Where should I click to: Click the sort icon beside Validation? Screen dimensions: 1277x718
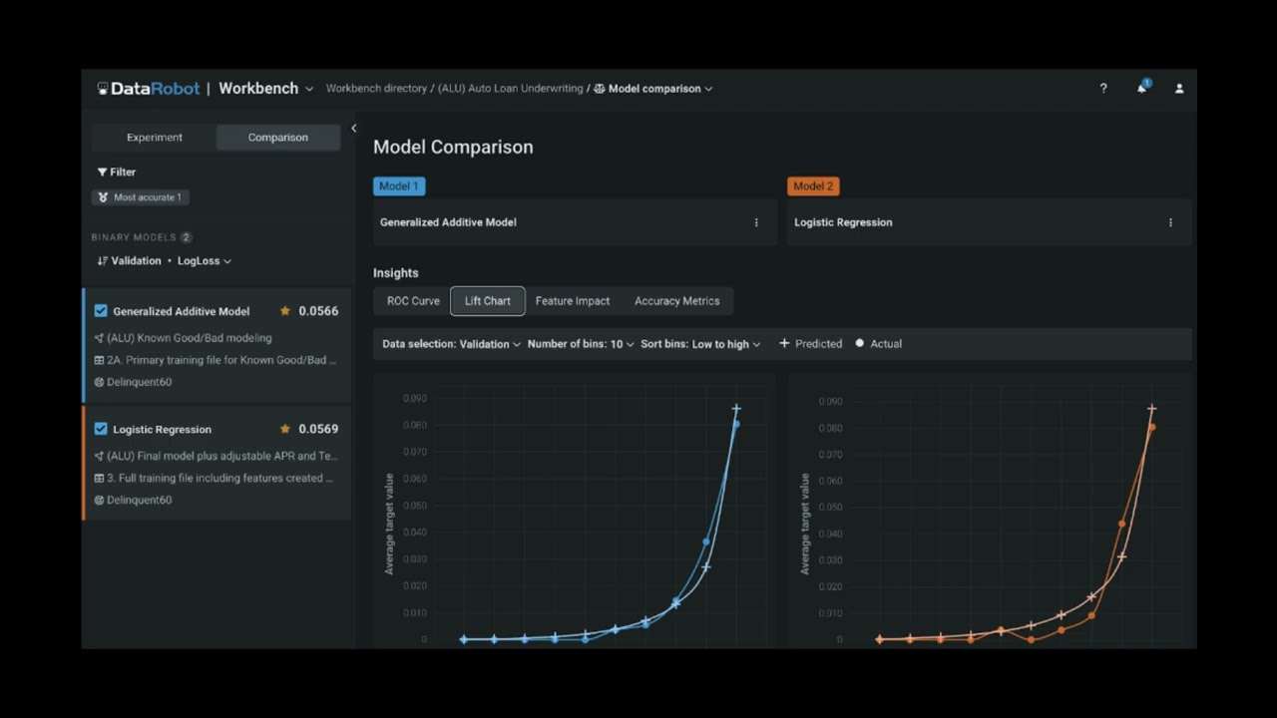tap(102, 261)
